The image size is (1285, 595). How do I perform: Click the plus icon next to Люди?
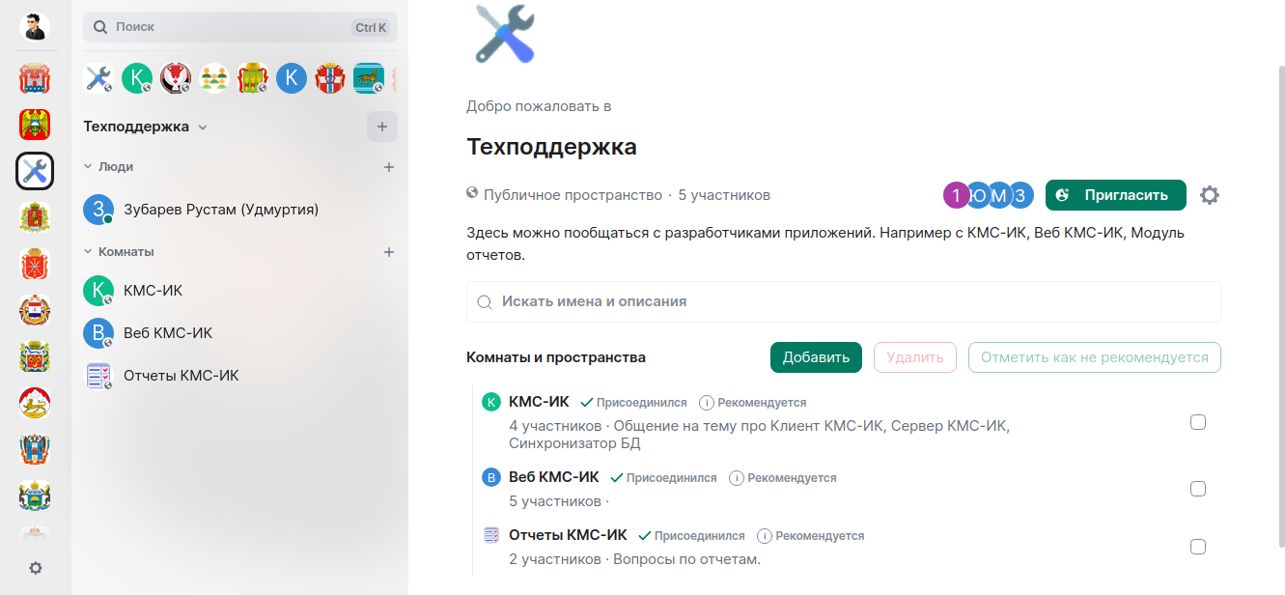389,167
